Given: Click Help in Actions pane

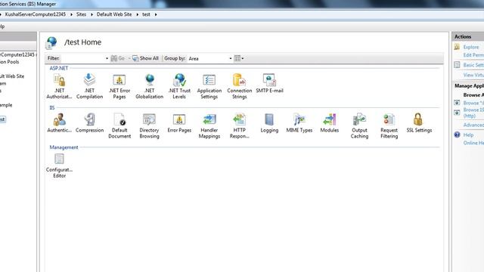Looking at the screenshot, I should pyautogui.click(x=468, y=134).
